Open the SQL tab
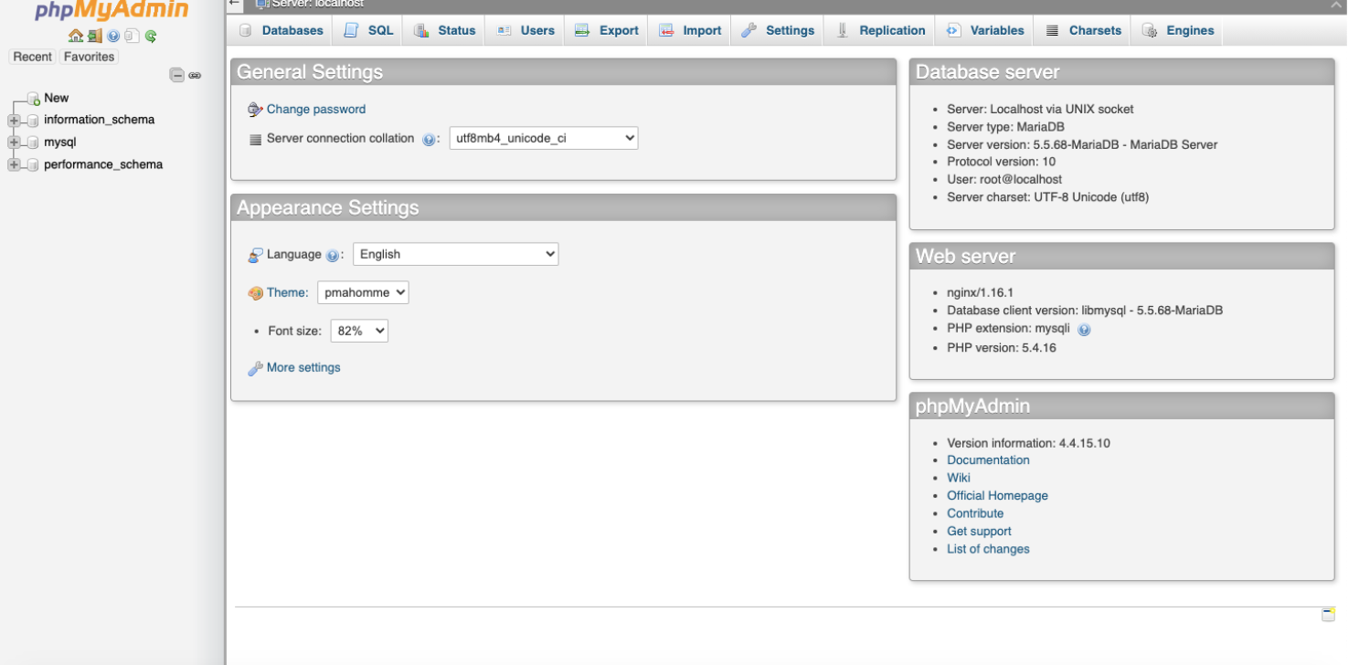Screen dimensions: 1359x665 click(368, 30)
